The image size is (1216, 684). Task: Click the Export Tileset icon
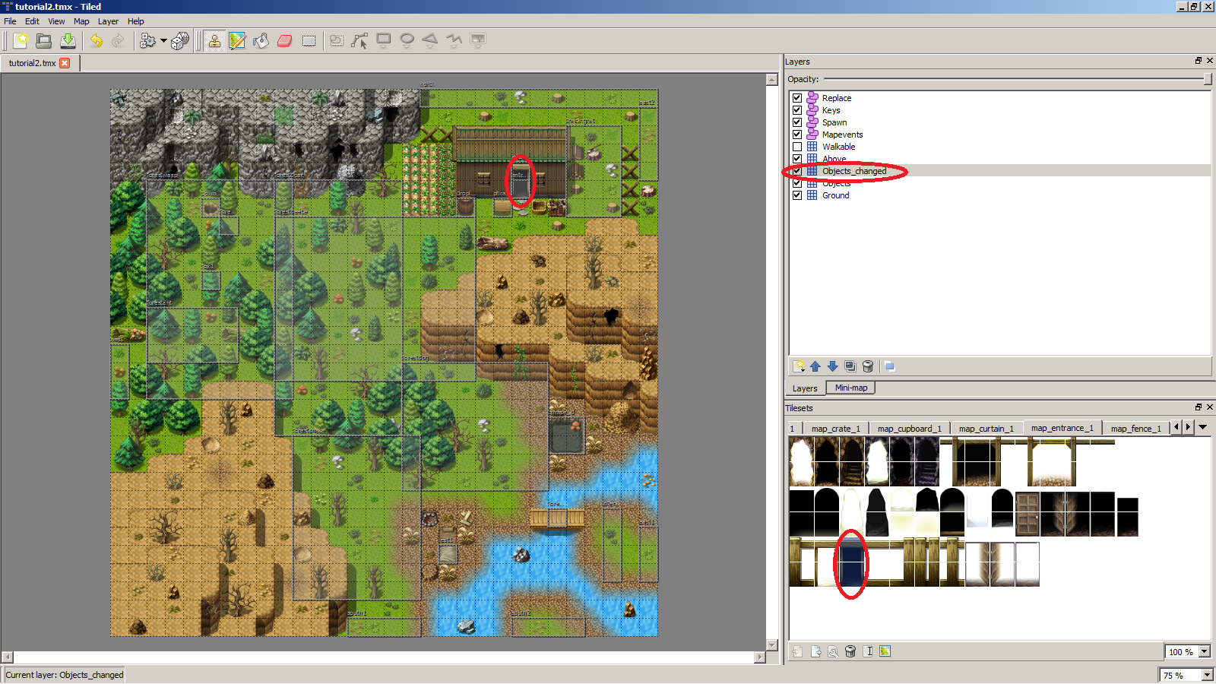815,651
